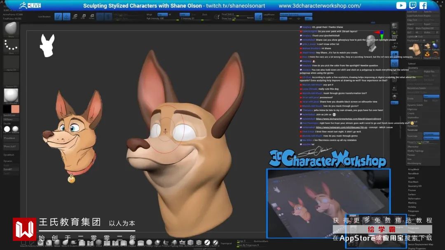Image resolution: width=445 pixels, height=250 pixels.
Task: Select the current Move brush thumbnail
Action: click(x=11, y=30)
